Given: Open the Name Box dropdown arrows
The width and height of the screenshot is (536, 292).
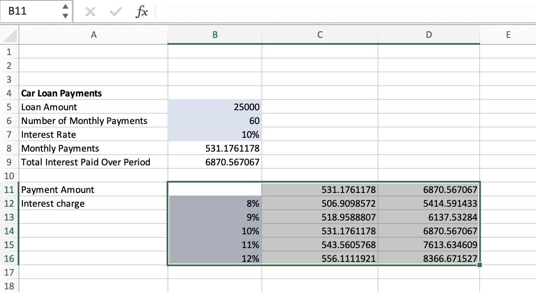Looking at the screenshot, I should [65, 12].
